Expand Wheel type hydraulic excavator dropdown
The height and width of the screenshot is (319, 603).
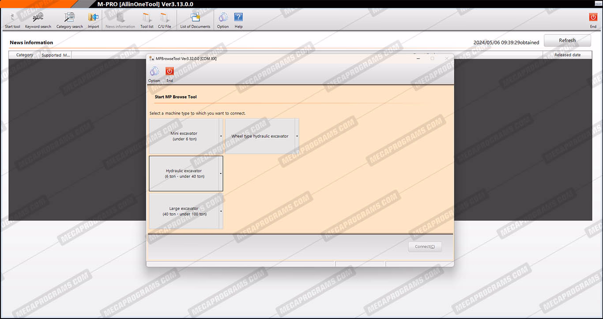point(297,136)
